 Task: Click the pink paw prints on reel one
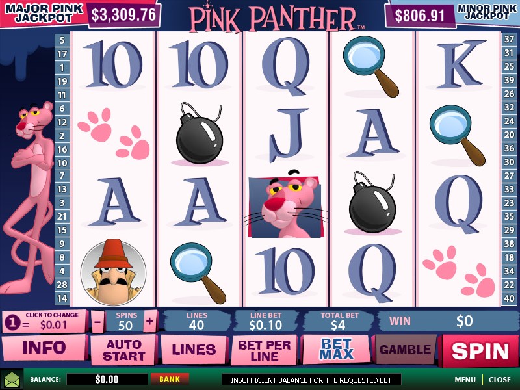(114, 134)
